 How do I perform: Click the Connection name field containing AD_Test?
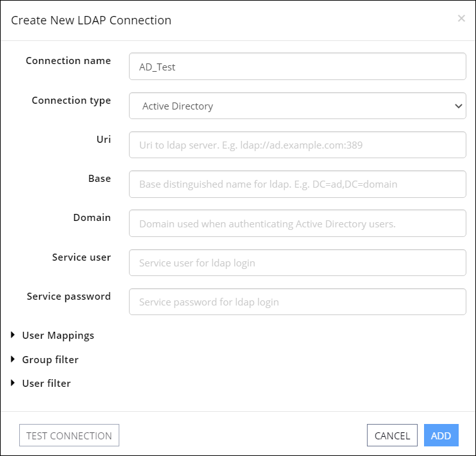(297, 67)
